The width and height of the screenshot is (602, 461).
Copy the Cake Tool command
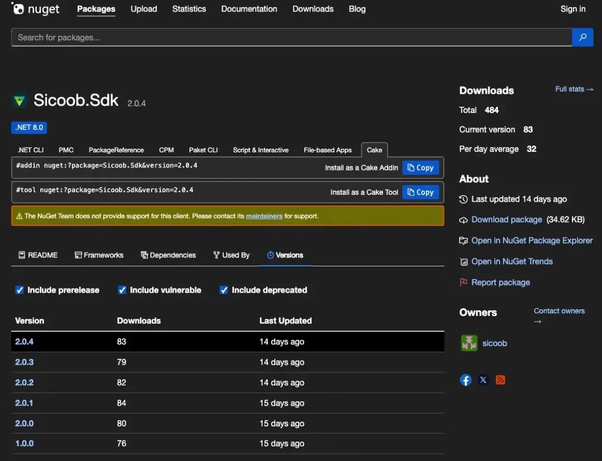tap(420, 192)
